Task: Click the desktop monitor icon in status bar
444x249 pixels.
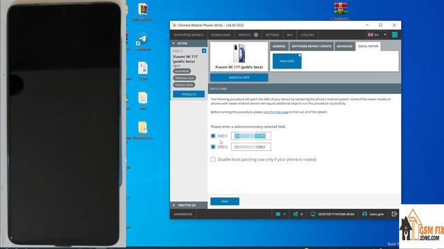Action: [313, 214]
